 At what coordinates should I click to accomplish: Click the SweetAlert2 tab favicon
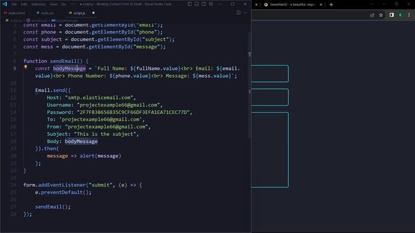[266, 5]
